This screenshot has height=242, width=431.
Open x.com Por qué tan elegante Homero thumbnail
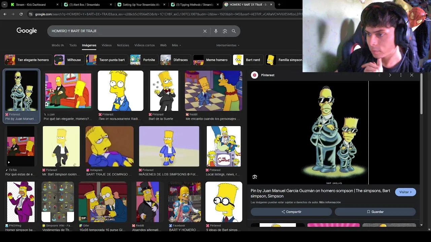click(68, 91)
